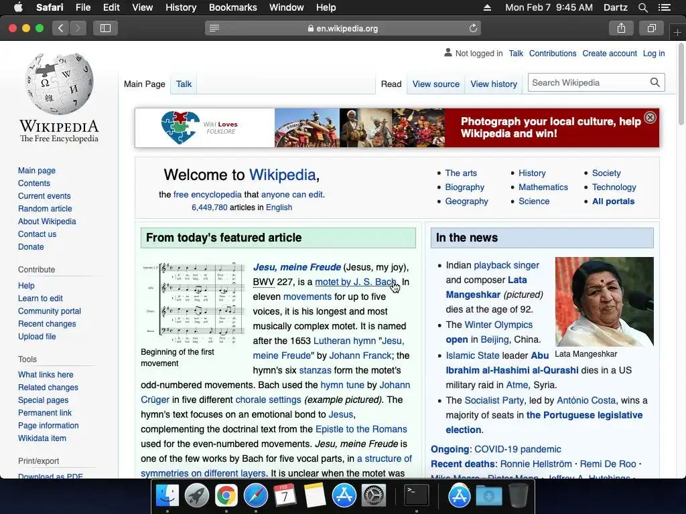
Task: Open Finder from the Dock
Action: [x=167, y=496]
